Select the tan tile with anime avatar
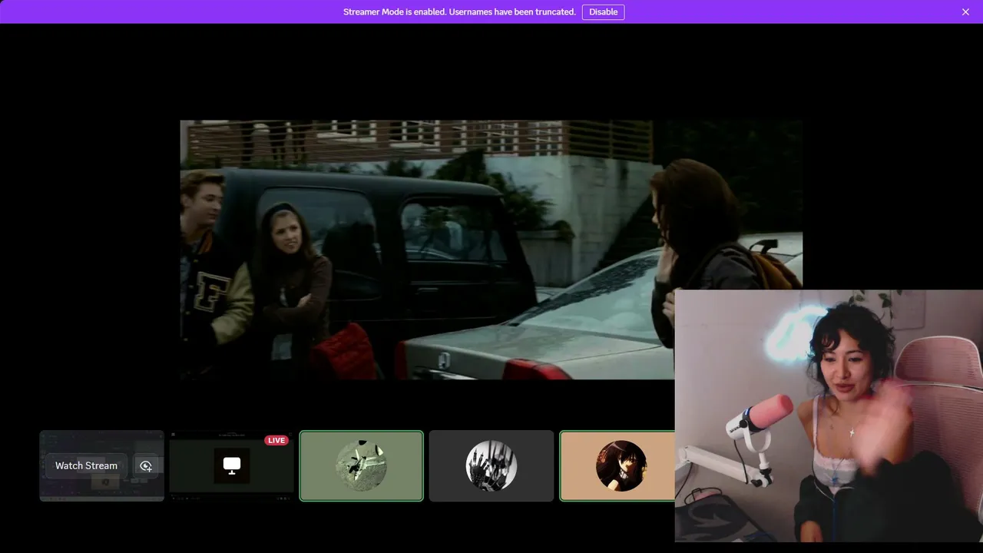983x553 pixels. pyautogui.click(x=617, y=465)
